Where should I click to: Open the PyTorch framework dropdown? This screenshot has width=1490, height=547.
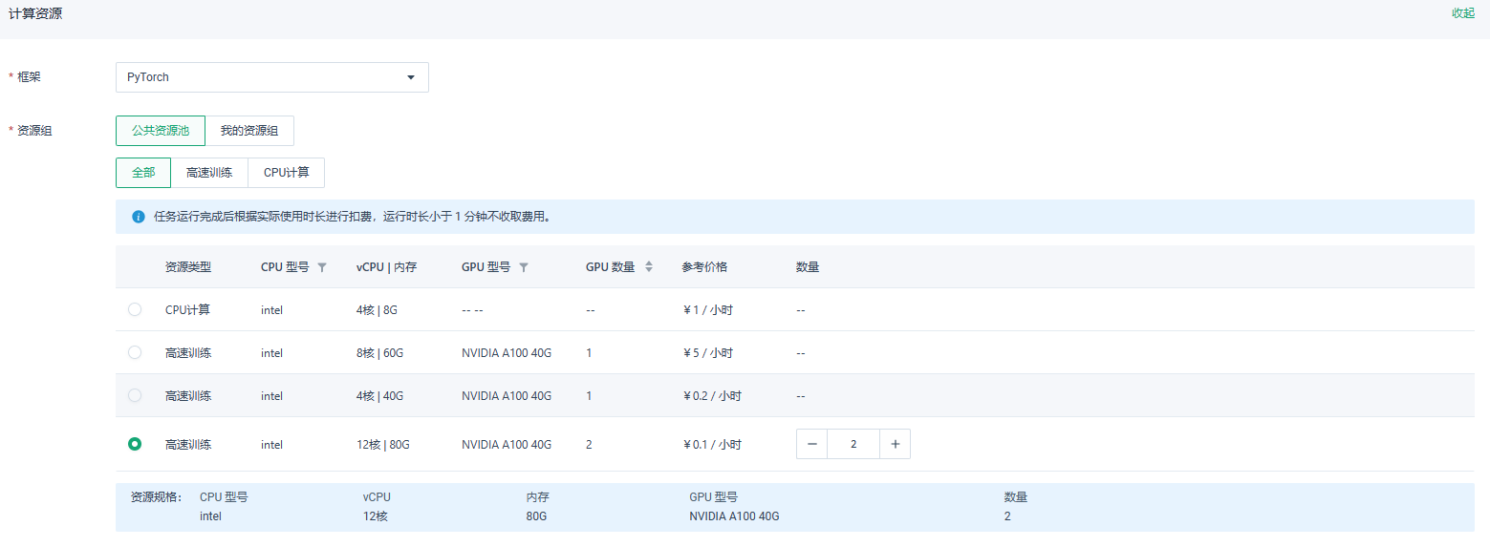point(272,77)
